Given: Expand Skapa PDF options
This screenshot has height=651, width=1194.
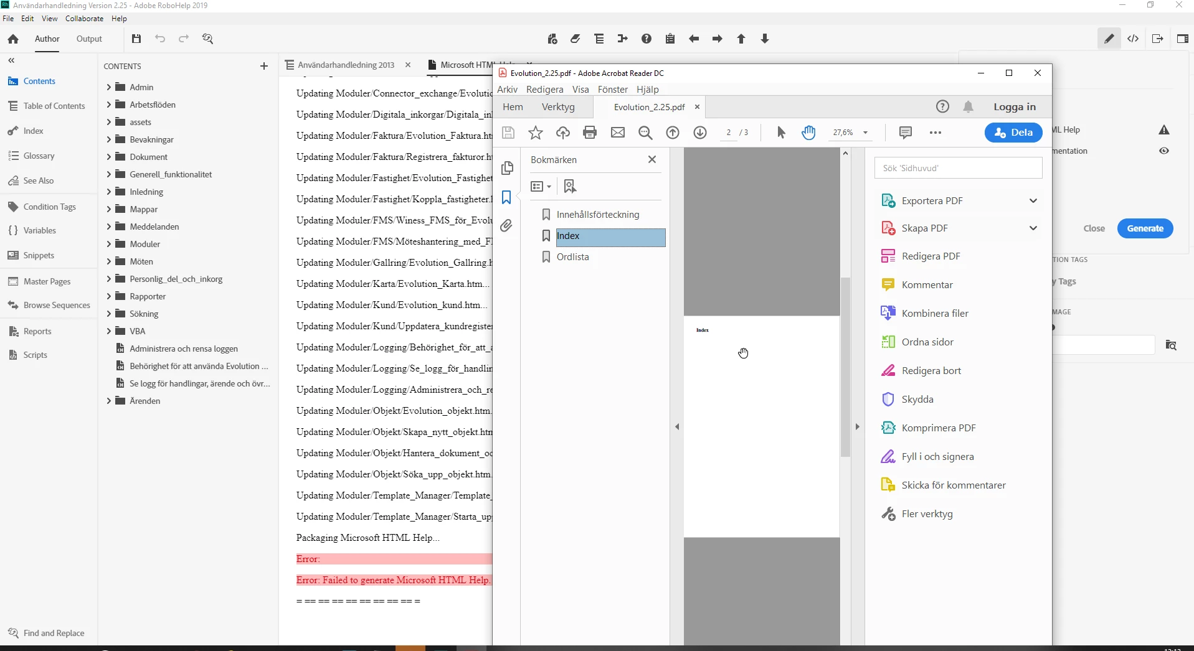Looking at the screenshot, I should (1033, 228).
